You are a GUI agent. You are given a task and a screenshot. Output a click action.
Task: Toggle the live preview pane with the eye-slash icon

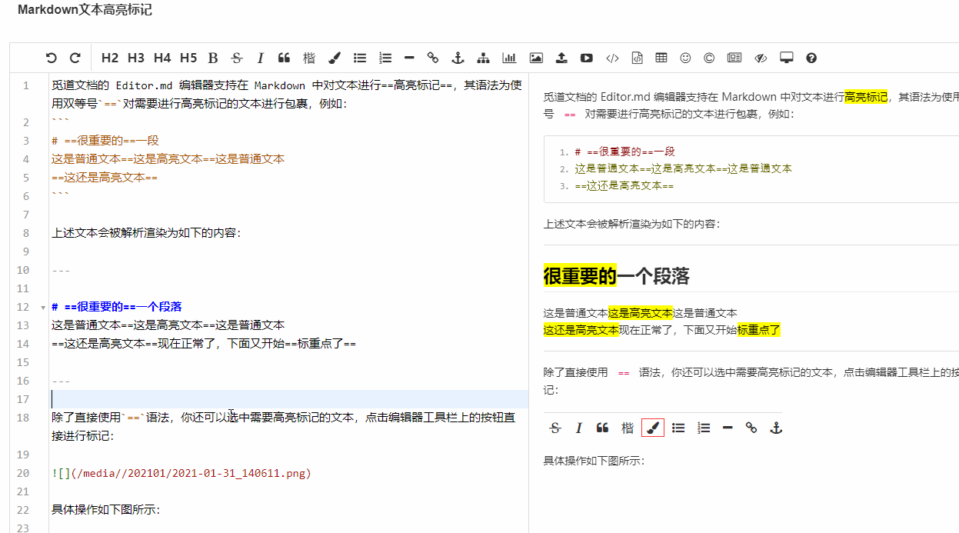point(761,58)
